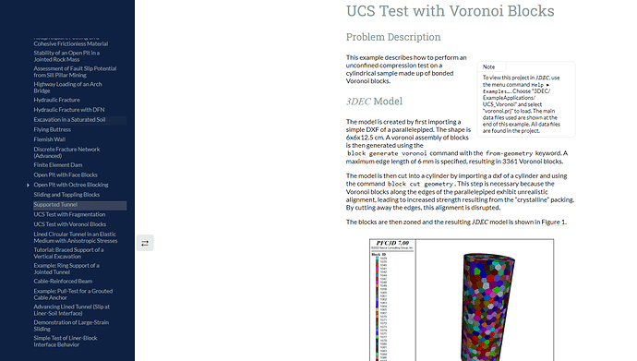Open UCS Test with Fragmentation page

point(69,214)
